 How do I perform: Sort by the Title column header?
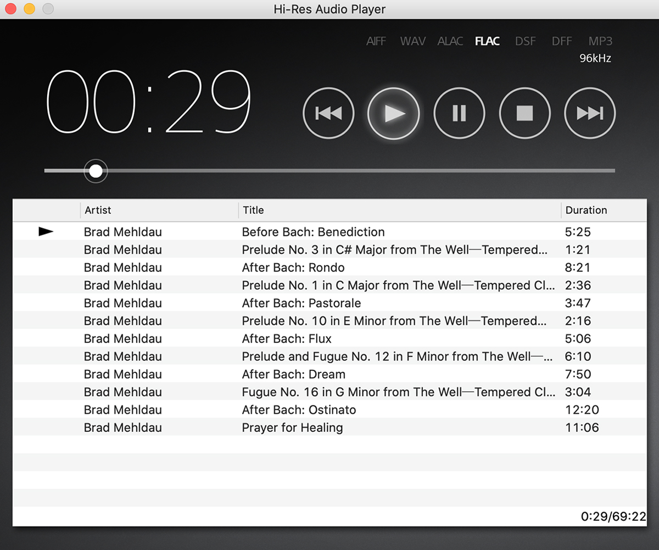click(x=400, y=210)
